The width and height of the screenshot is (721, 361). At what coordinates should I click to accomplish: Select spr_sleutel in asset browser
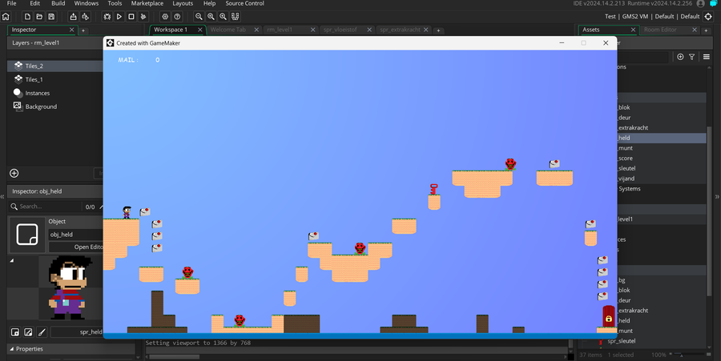tap(621, 341)
